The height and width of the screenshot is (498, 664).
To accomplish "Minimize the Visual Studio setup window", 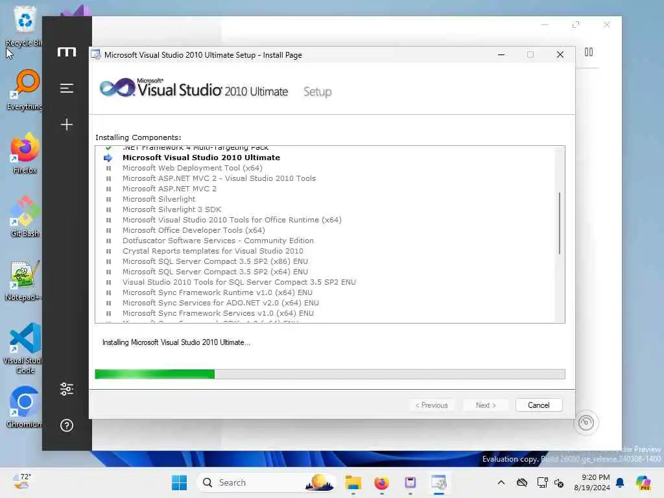I will tap(501, 54).
